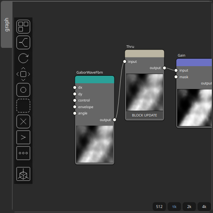The width and height of the screenshot is (213, 213).
Task: Click the three-diamonds icon in toolbar
Action: pos(23,153)
